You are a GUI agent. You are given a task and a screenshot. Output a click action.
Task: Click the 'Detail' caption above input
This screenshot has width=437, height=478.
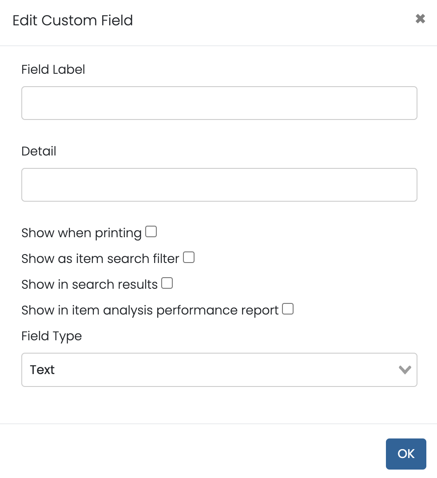pos(39,151)
